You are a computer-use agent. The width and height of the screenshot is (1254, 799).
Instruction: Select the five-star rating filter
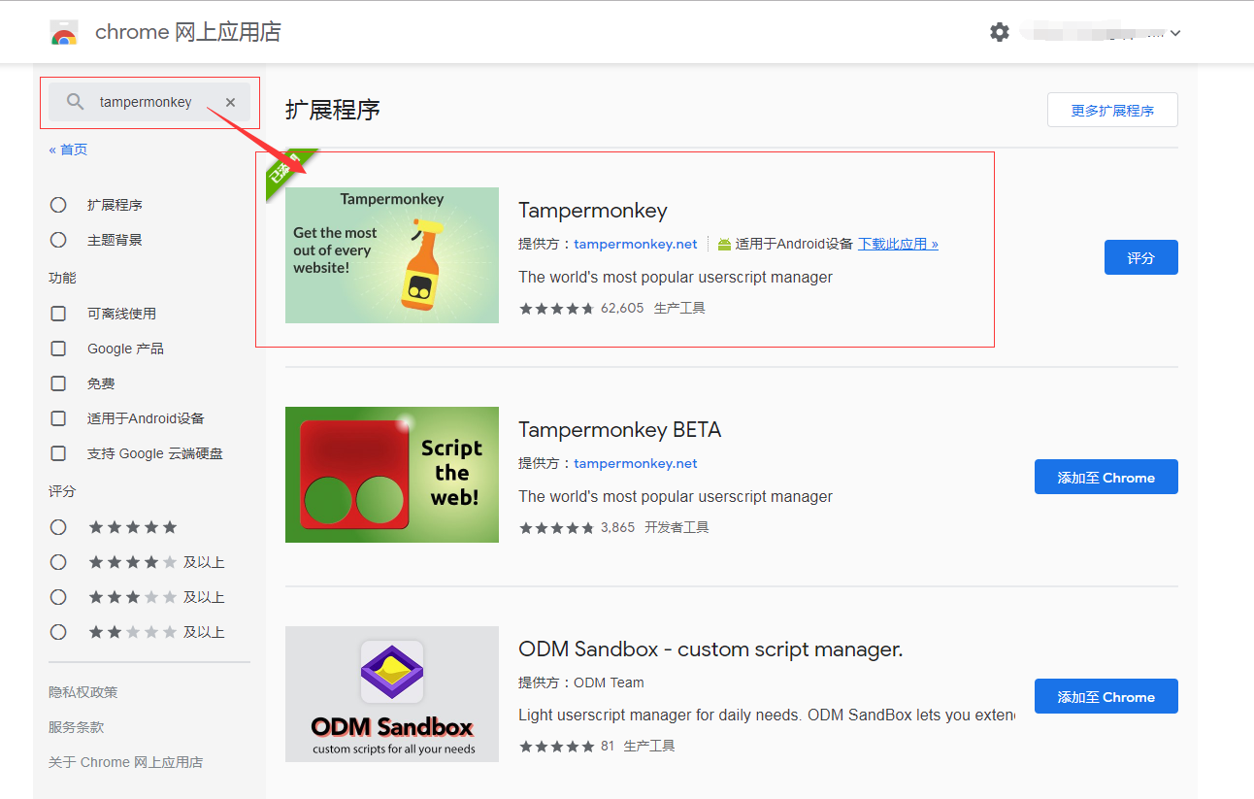58,526
